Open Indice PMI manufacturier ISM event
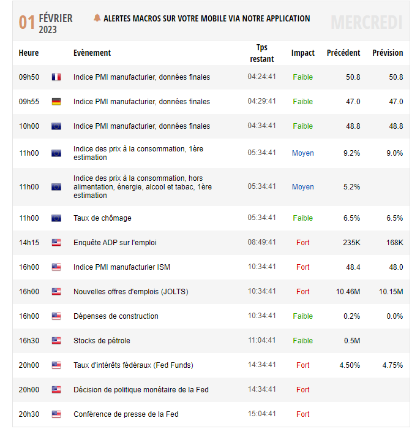Screen dimensions: 420x434 pos(122,267)
